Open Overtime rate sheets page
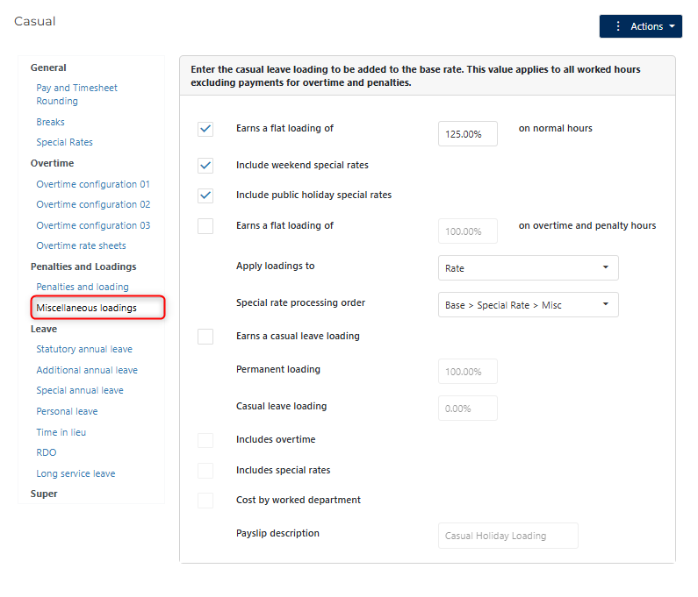The height and width of the screenshot is (597, 698). click(x=81, y=245)
